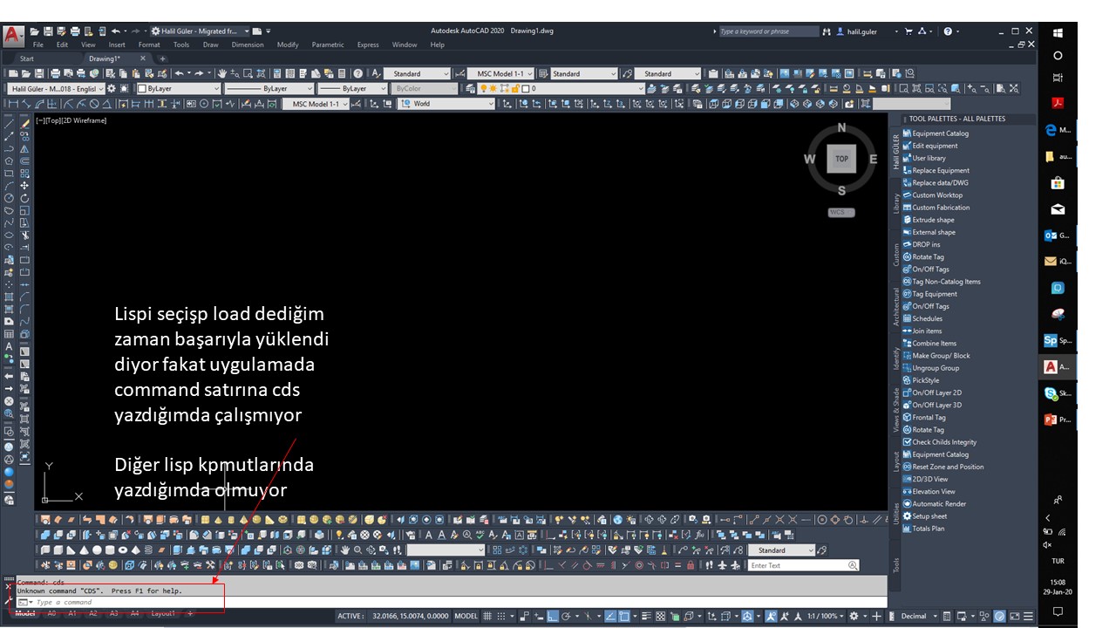Open the MSC Model 1-1 scale dropdown
The height and width of the screenshot is (628, 1116).
530,73
